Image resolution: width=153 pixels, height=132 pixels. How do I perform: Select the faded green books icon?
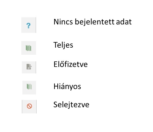pos(29,87)
